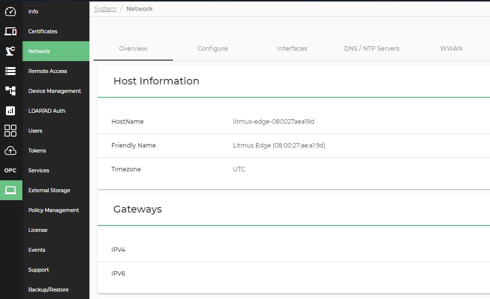The image size is (490, 299).
Task: Select the Network menu entry
Action: [56, 51]
